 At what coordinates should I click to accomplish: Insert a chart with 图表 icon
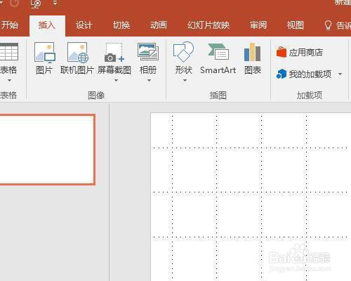tap(252, 52)
